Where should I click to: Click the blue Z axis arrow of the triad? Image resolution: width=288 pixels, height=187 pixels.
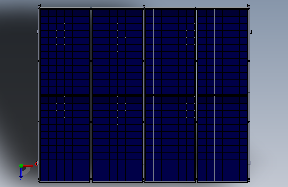coord(21,173)
